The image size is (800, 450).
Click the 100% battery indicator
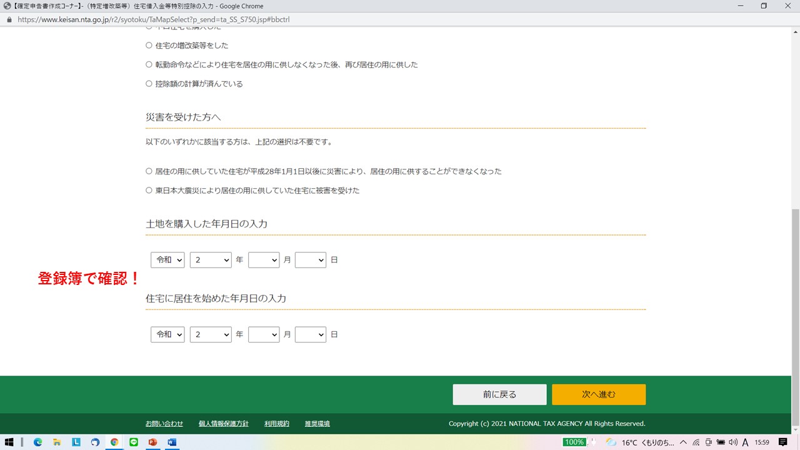(574, 442)
